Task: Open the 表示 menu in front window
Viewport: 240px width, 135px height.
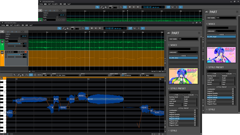Action: (x=23, y=25)
